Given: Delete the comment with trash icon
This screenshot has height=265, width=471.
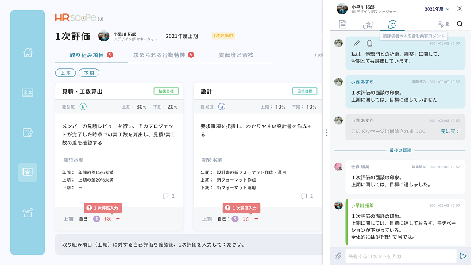Looking at the screenshot, I should tap(369, 43).
